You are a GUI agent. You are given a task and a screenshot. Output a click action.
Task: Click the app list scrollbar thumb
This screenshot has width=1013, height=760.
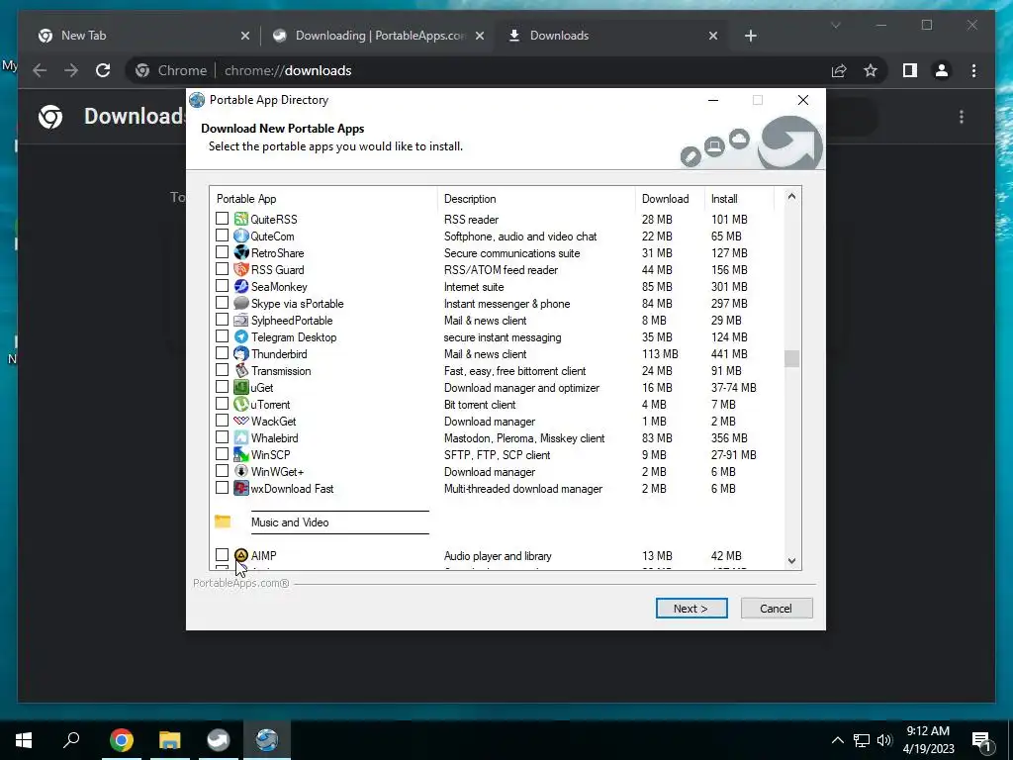(x=791, y=358)
